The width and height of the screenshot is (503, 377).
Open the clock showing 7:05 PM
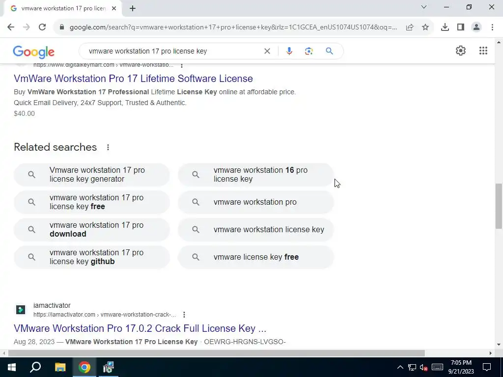(461, 367)
